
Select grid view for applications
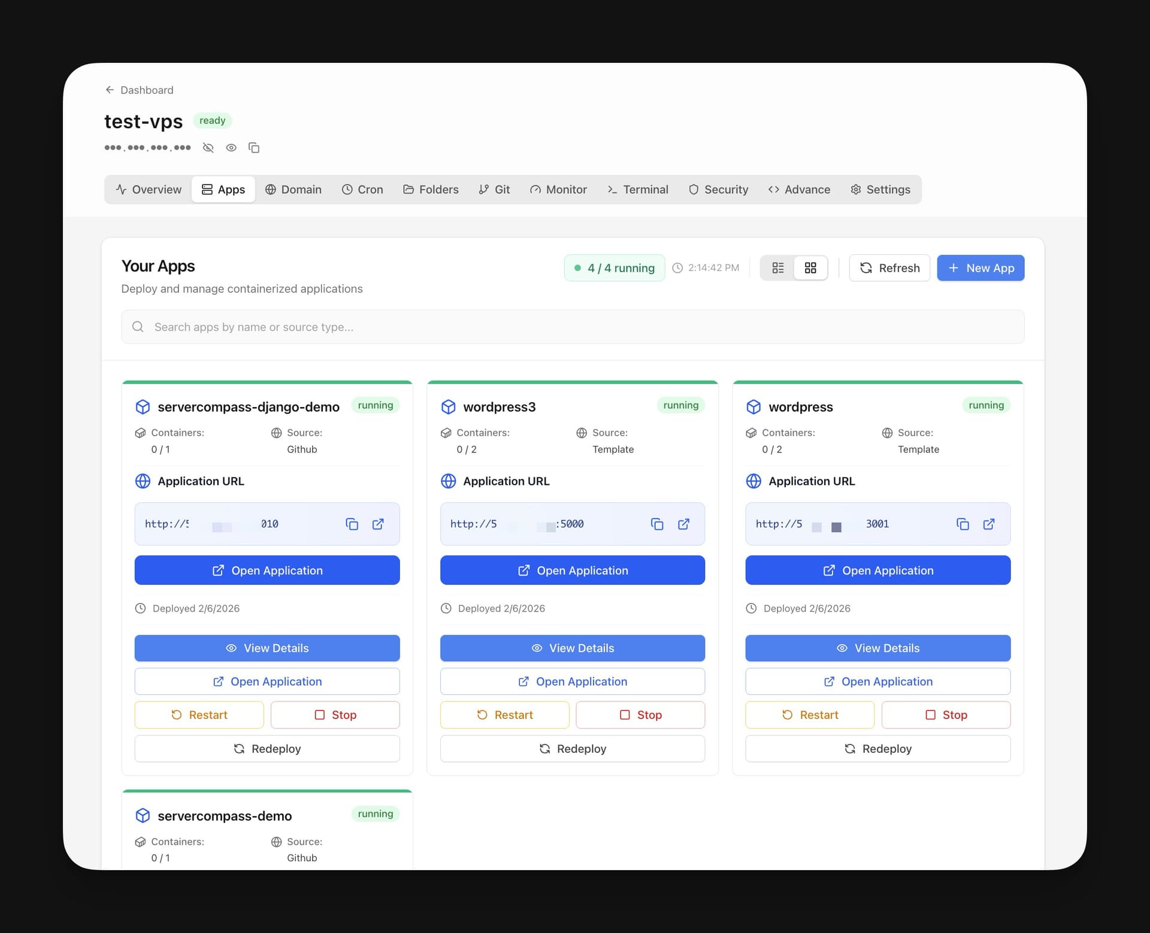point(810,268)
